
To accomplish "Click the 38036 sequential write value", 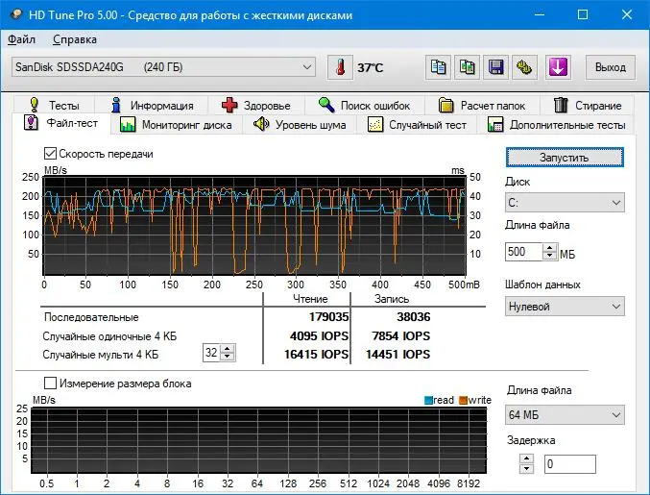I will click(413, 316).
